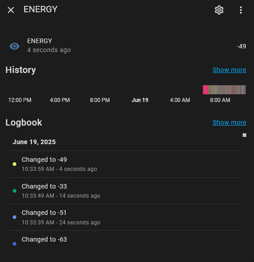Show more of the Logbook section
Image resolution: width=254 pixels, height=262 pixels.
[229, 122]
